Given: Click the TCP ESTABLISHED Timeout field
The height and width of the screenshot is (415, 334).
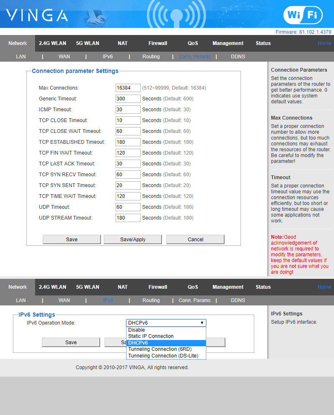Looking at the screenshot, I should coord(128,142).
